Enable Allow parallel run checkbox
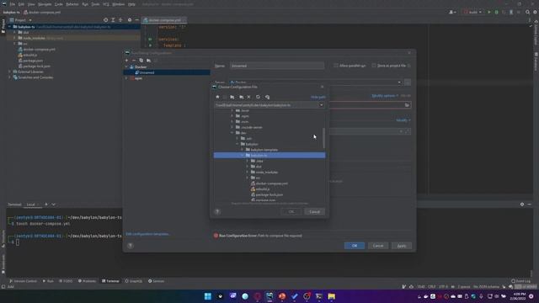539x303 pixels. point(335,66)
